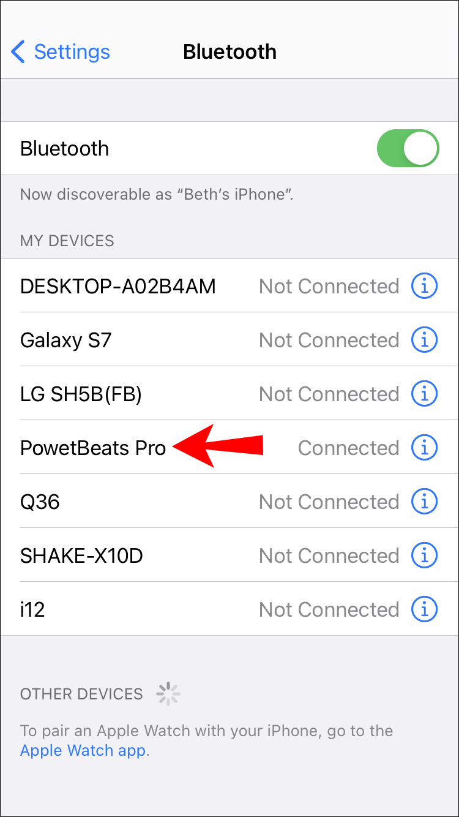Tap the info icon beside Galaxy S7
Image resolution: width=459 pixels, height=817 pixels.
424,339
